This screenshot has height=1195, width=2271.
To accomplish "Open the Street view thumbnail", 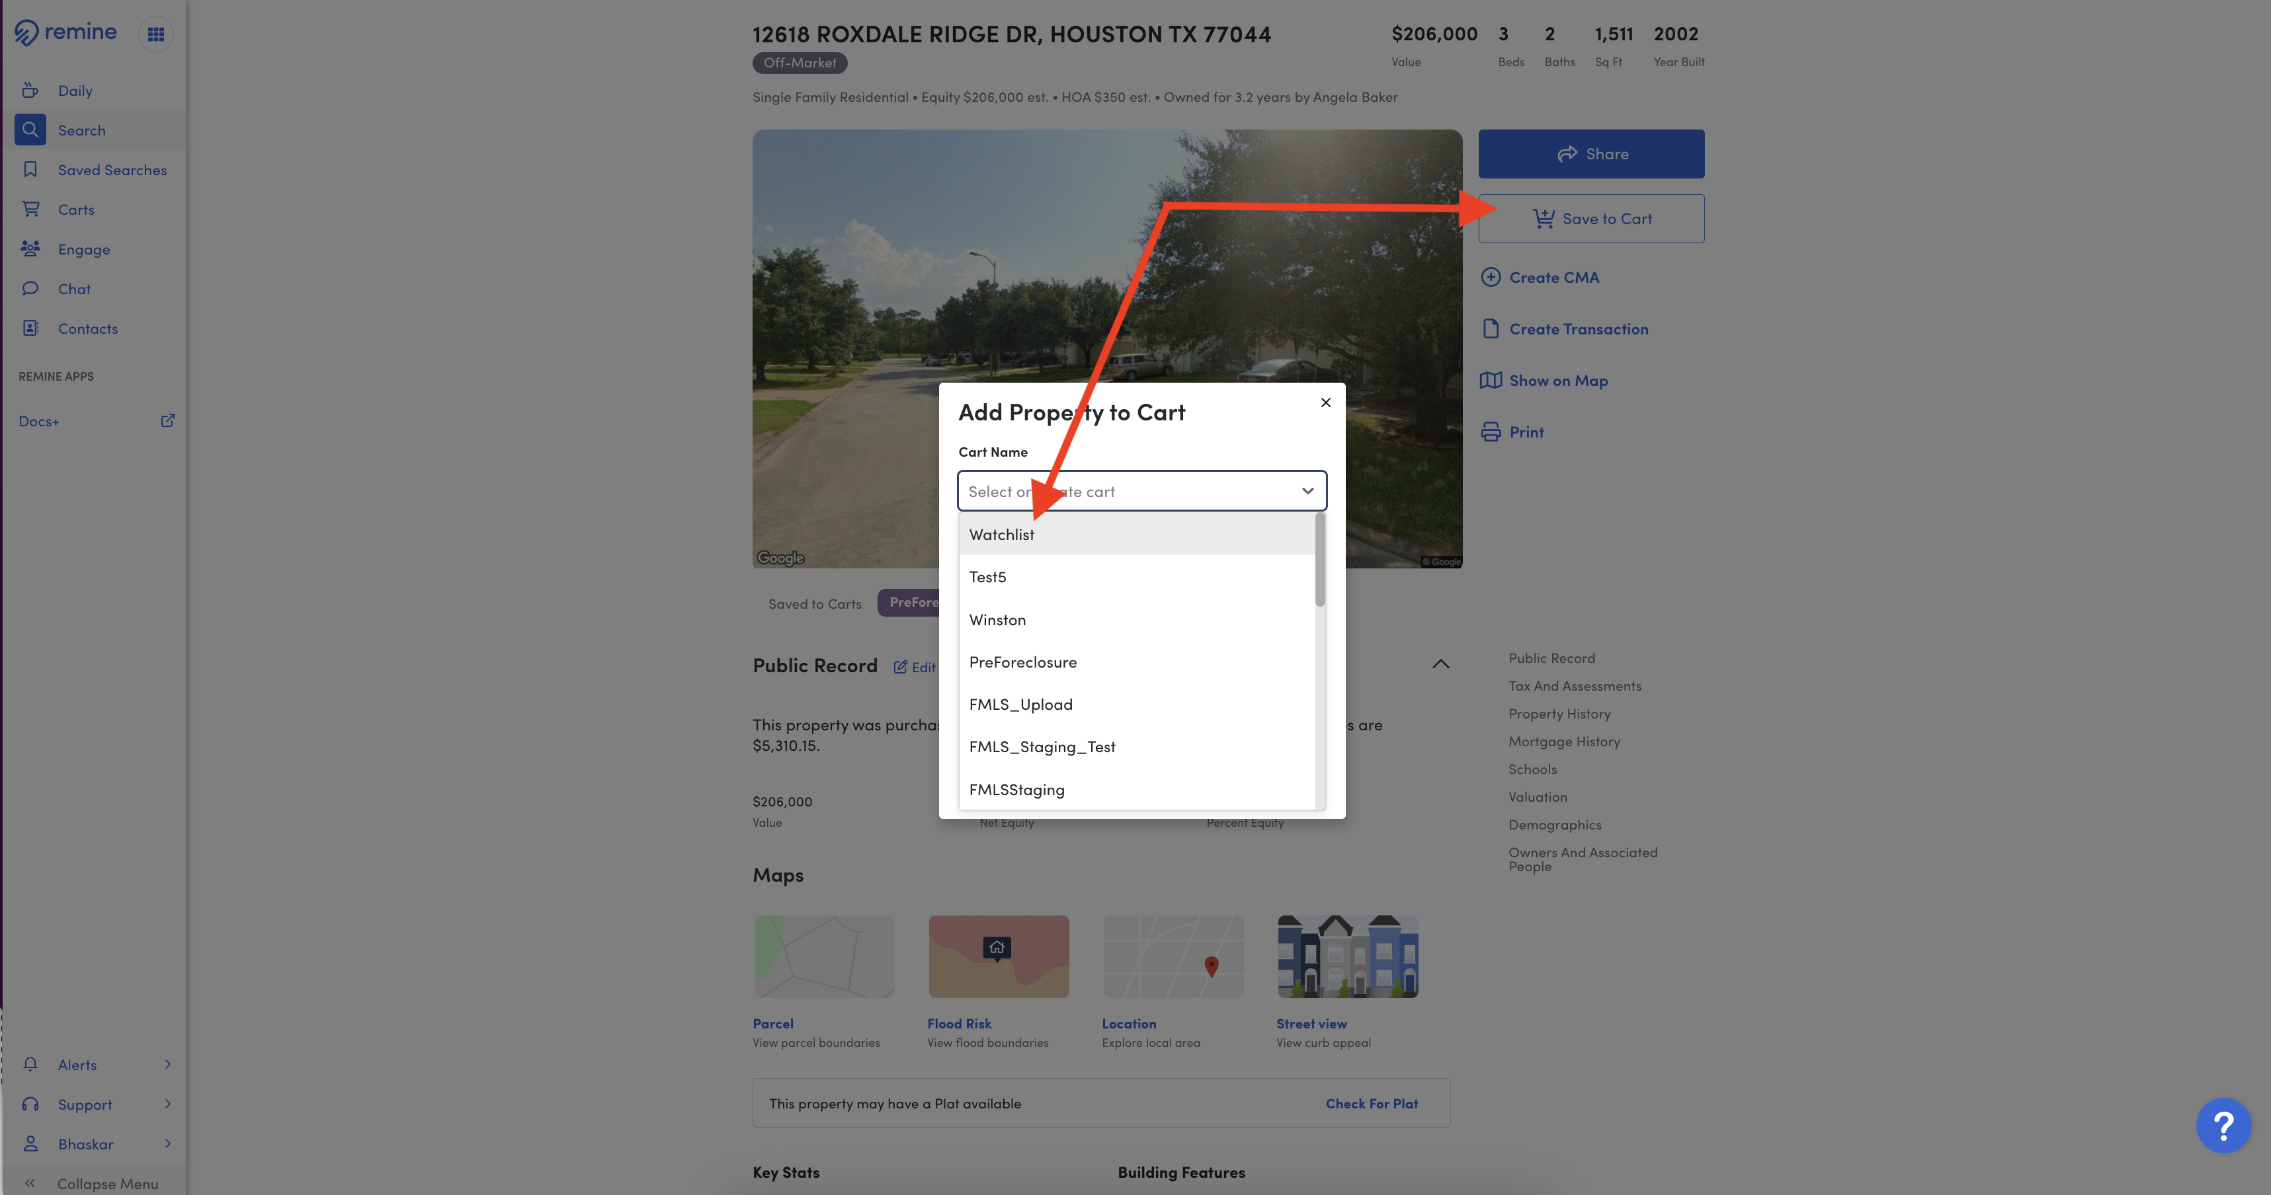I will pyautogui.click(x=1347, y=956).
